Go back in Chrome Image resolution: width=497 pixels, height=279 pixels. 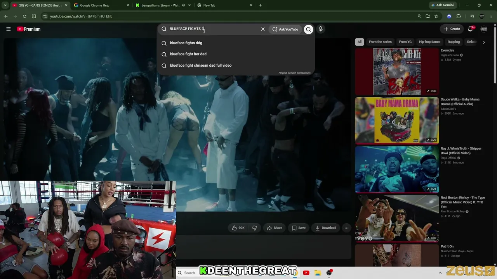click(x=6, y=16)
